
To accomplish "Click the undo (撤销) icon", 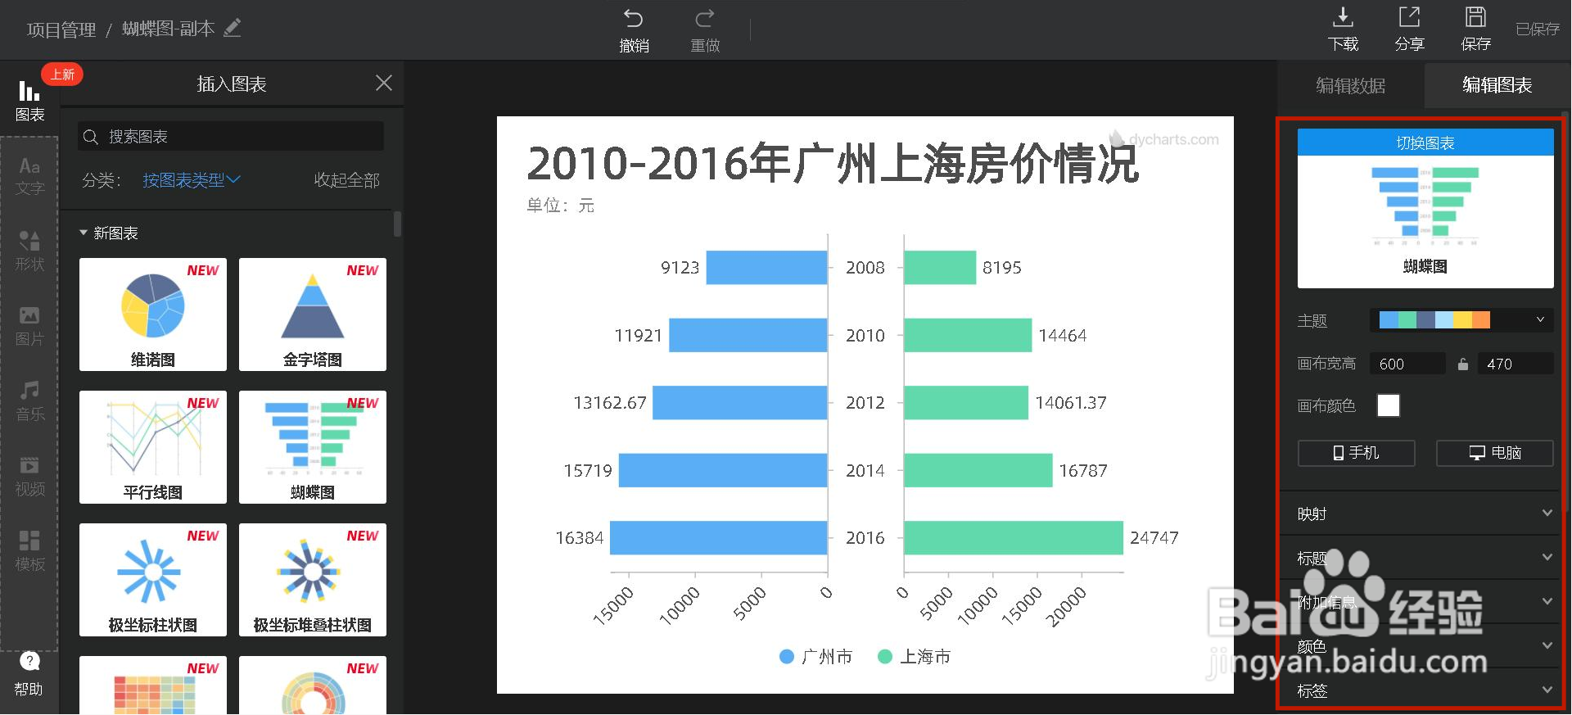I will click(x=633, y=18).
